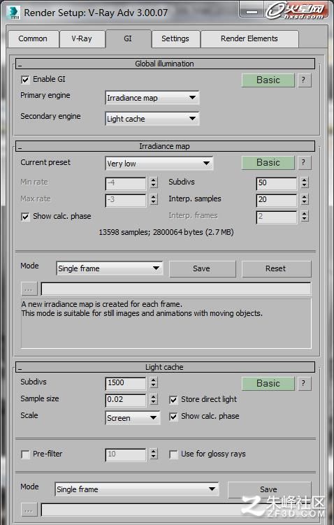This screenshot has height=525, width=334.
Task: Adjust the Min rate spinner
Action: coord(154,183)
